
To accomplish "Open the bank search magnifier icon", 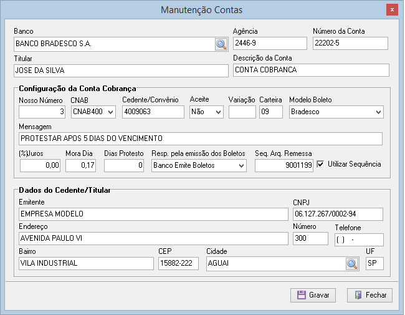I will pos(221,44).
